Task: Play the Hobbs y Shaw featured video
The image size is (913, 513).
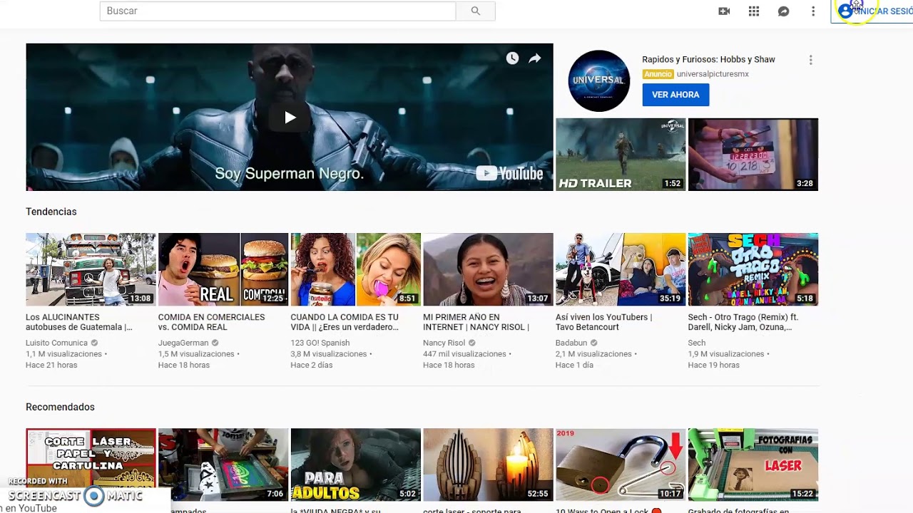Action: tap(290, 118)
